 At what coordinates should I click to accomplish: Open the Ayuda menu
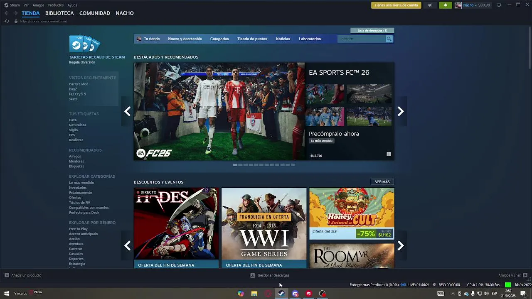pos(72,5)
